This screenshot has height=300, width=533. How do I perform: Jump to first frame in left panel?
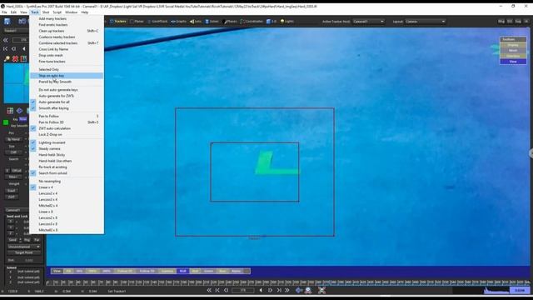click(x=6, y=49)
